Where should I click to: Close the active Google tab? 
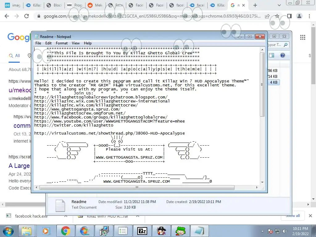point(243,5)
